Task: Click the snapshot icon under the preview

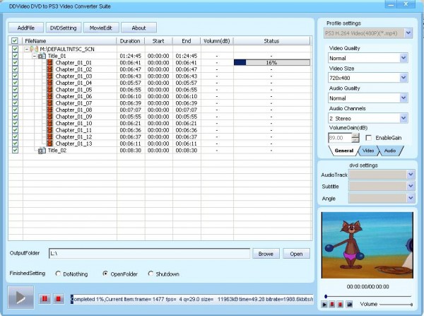Action: [349, 305]
